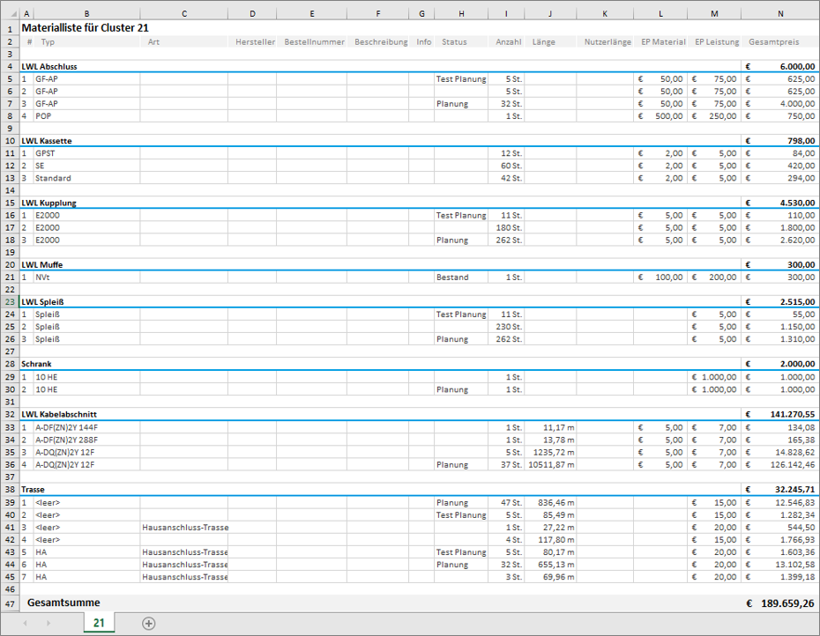This screenshot has width=820, height=636.
Task: Select LWL Kupplung subtotal '4.530,00'
Action: coord(780,203)
